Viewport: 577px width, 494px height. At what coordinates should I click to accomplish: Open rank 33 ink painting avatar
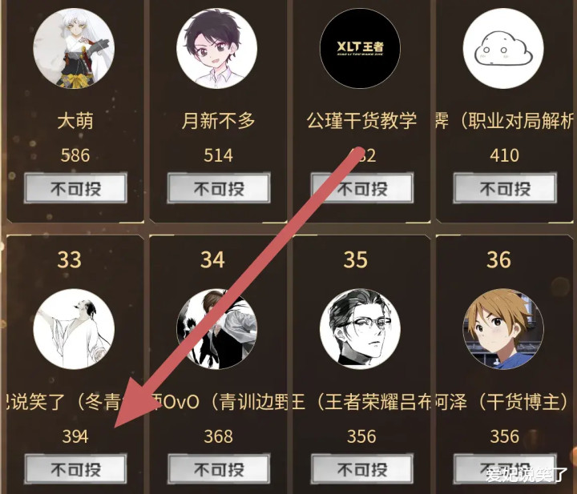(x=74, y=329)
